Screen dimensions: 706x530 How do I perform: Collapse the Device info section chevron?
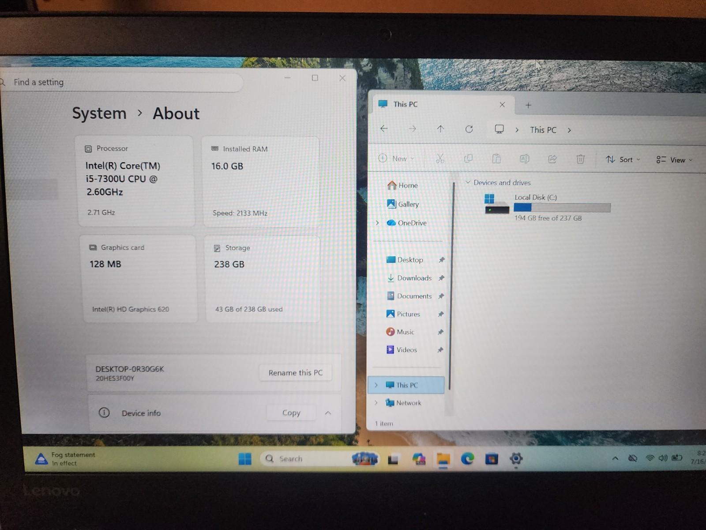tap(328, 413)
